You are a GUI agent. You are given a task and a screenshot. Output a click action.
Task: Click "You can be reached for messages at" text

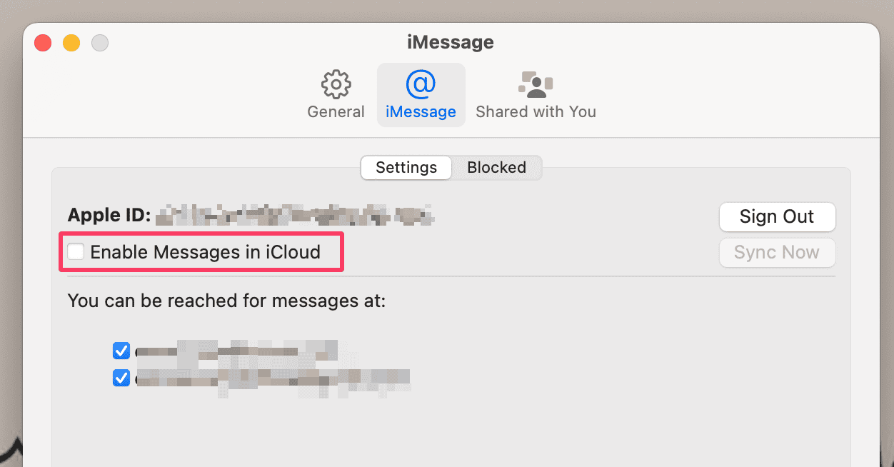coord(226,301)
